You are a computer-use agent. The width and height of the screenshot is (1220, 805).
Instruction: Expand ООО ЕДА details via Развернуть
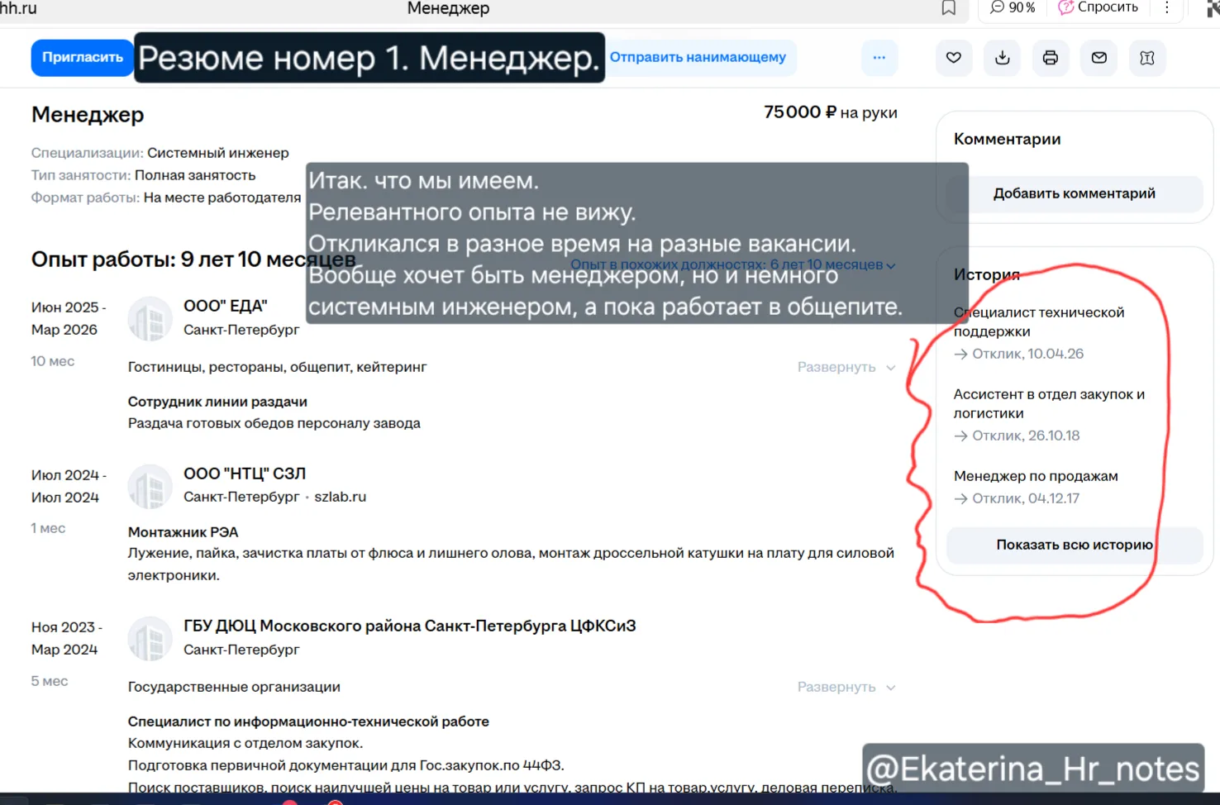pyautogui.click(x=846, y=367)
